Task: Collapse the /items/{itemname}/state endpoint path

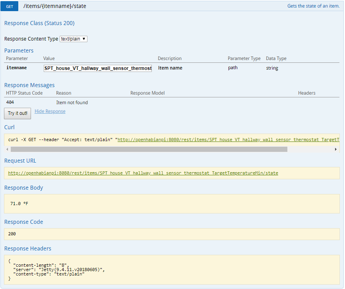Action: coord(54,6)
